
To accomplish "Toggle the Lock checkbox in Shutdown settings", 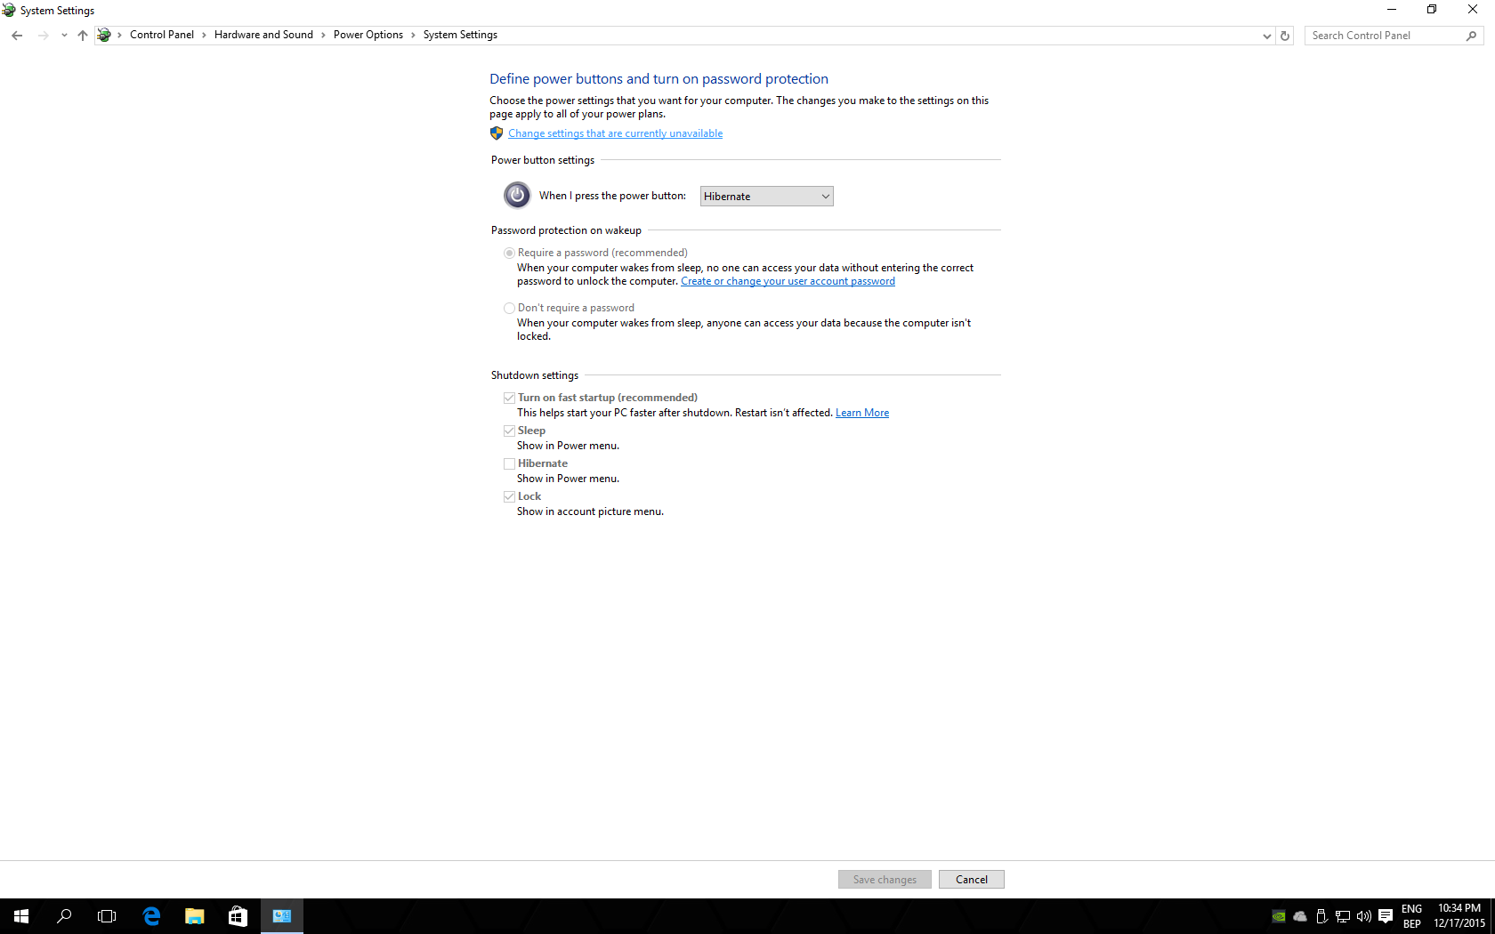I will 510,497.
